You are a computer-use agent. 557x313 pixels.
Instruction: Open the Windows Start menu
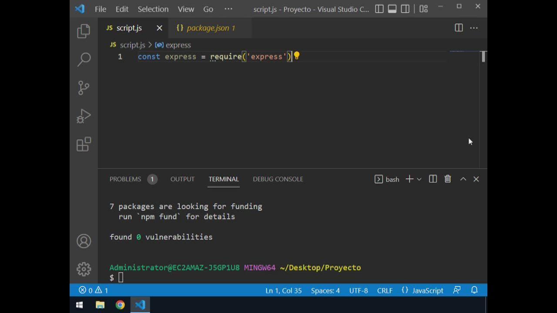click(79, 305)
